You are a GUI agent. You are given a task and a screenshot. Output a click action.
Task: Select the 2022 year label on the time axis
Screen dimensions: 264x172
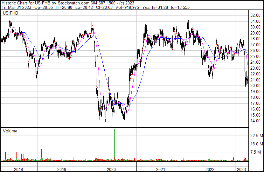[x=210, y=169]
